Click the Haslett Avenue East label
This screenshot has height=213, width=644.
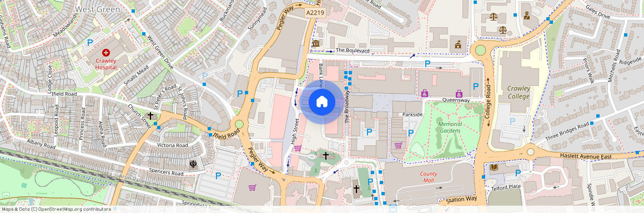point(586,156)
